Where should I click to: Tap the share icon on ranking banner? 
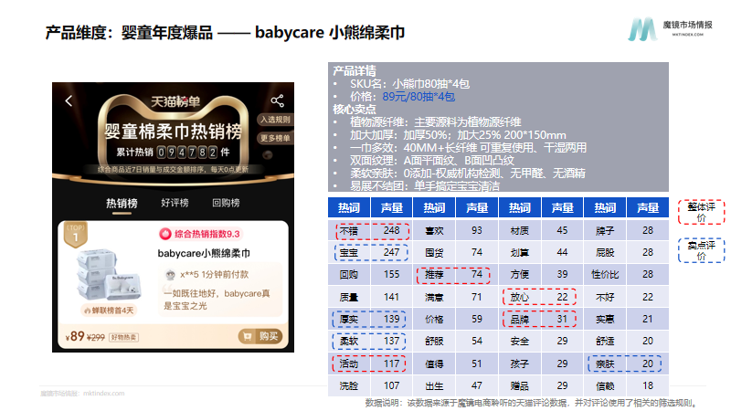pos(278,100)
